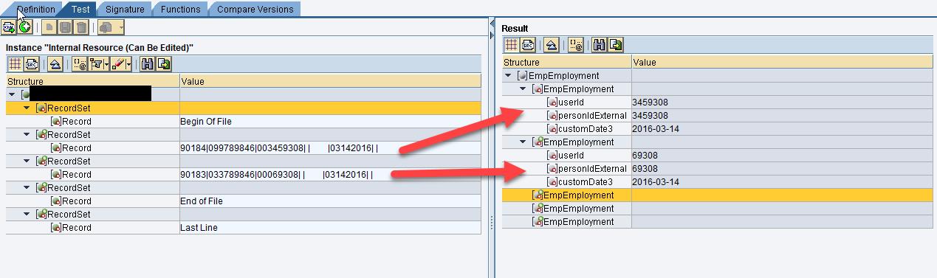
Task: Click the delete trash can icon
Action: (81, 27)
